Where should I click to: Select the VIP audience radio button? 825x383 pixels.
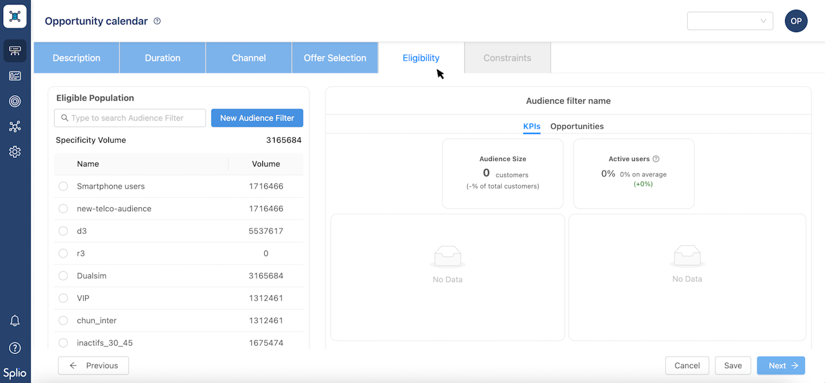coord(63,298)
